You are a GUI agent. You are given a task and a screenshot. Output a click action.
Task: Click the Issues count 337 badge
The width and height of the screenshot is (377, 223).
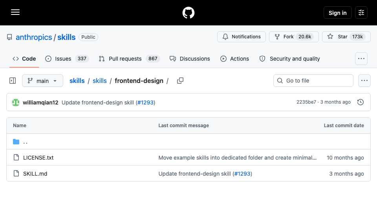click(82, 59)
